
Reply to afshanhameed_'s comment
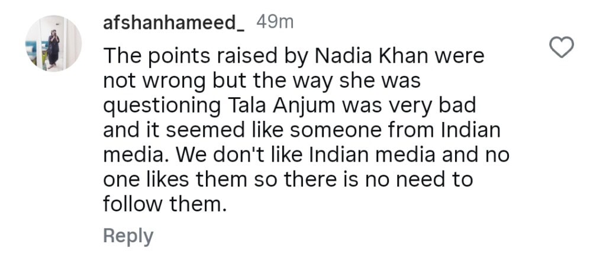tap(128, 235)
